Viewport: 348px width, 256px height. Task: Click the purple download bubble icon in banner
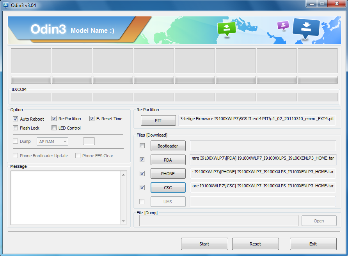tap(283, 25)
